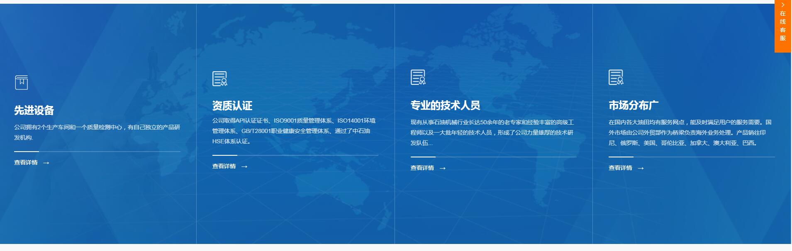Click the arrow next to 查看详情 under 专业的技术人员

click(x=443, y=169)
